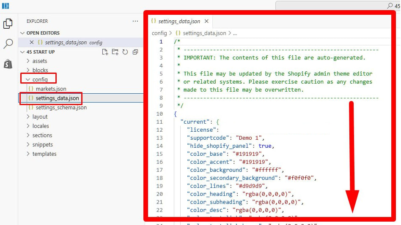This screenshot has height=225, width=401.
Task: Collapse all folders in explorer
Action: pyautogui.click(x=135, y=52)
